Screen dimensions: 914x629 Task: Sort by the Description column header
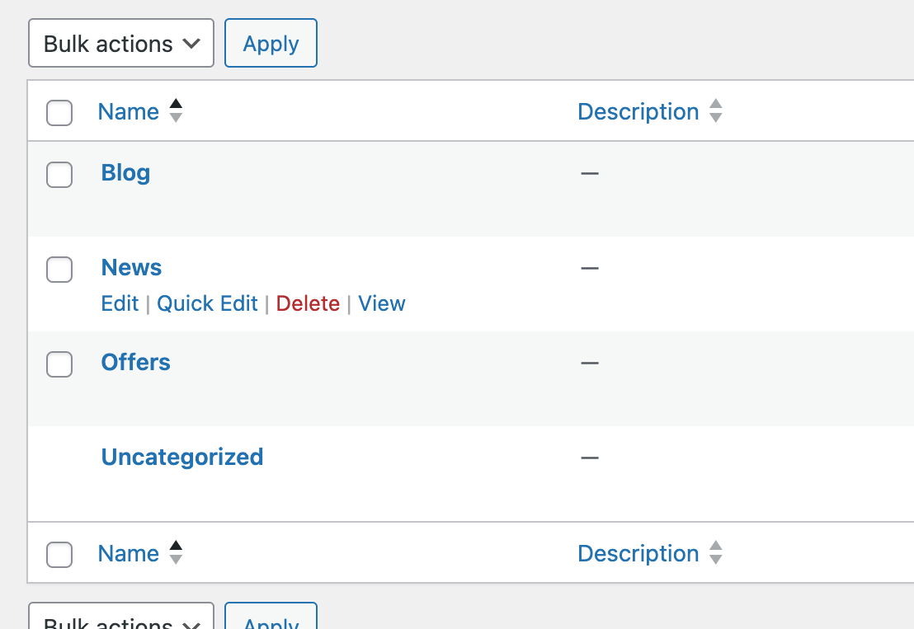pyautogui.click(x=638, y=112)
